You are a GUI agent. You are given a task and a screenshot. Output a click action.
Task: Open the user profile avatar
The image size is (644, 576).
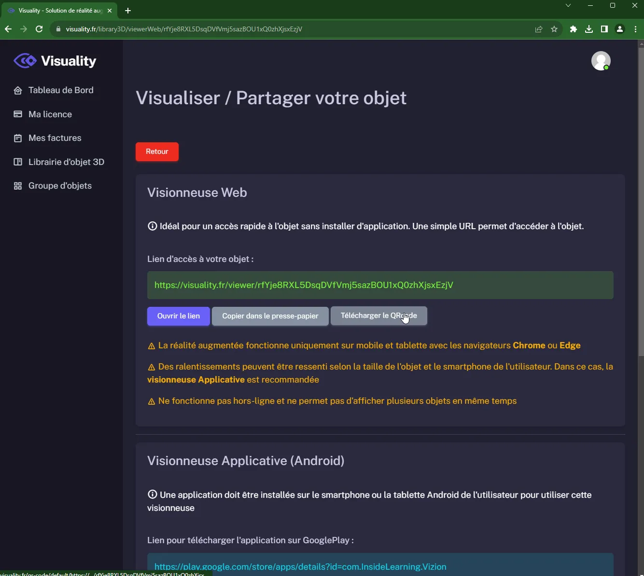[x=601, y=61]
